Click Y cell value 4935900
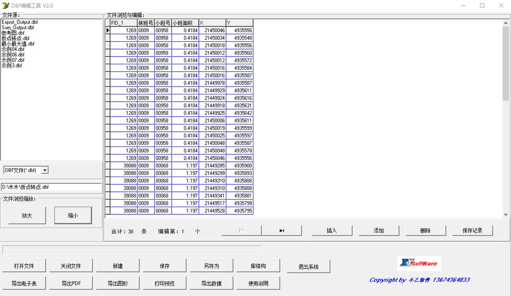511x296 pixels. click(240, 166)
